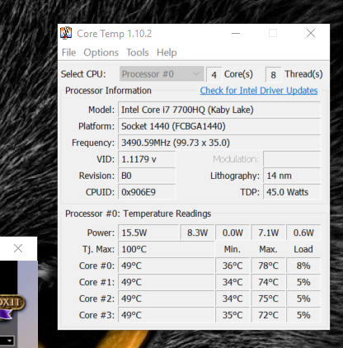Open the Options menu
Viewport: 343px width, 348px height.
101,52
